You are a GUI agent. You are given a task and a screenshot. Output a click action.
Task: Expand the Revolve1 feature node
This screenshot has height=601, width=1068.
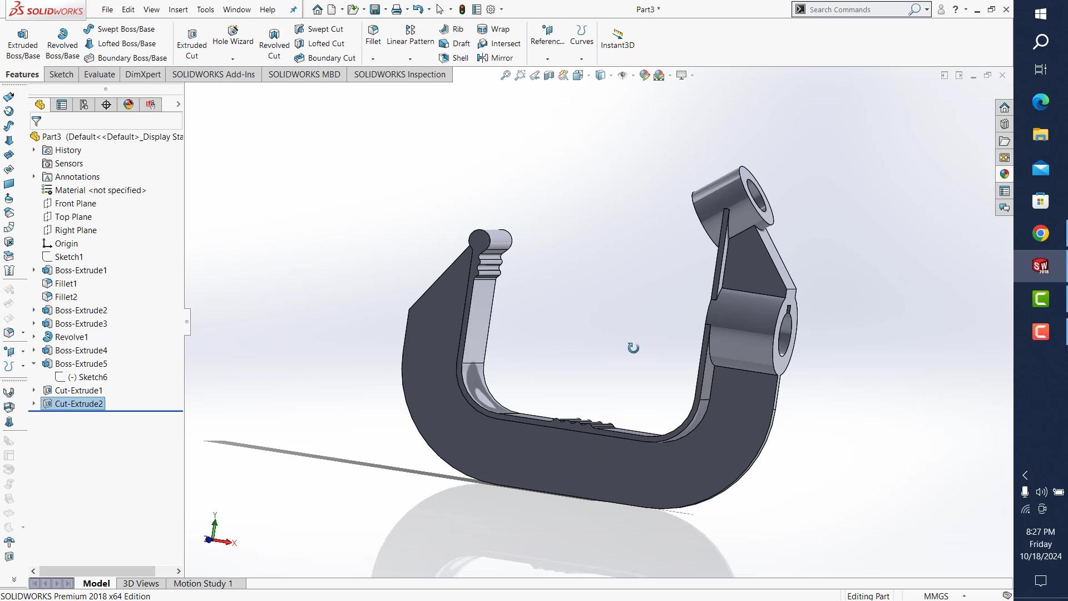pyautogui.click(x=34, y=337)
